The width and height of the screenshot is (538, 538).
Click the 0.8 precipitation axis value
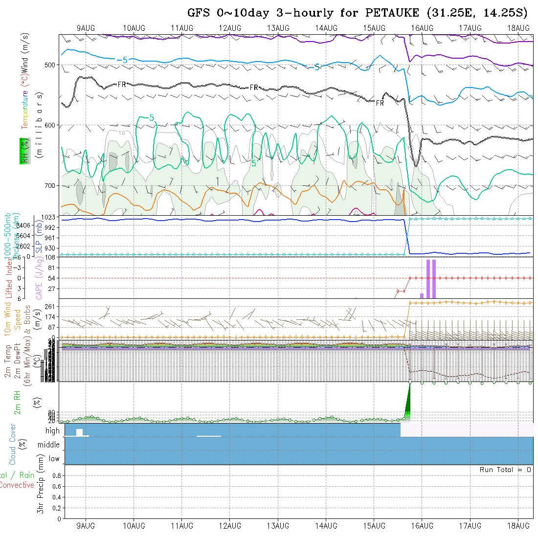point(57,475)
